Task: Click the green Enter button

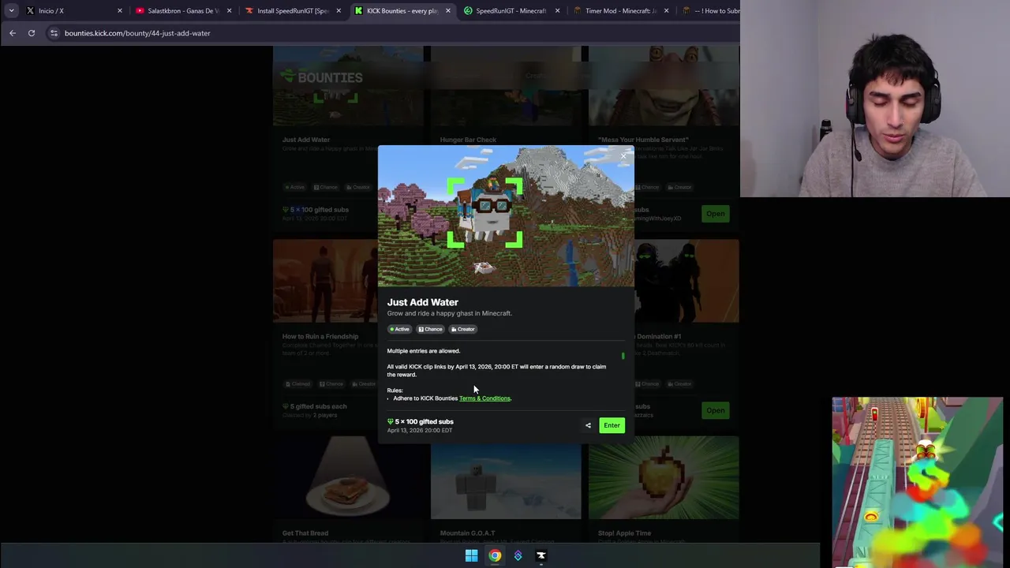Action: tap(612, 425)
